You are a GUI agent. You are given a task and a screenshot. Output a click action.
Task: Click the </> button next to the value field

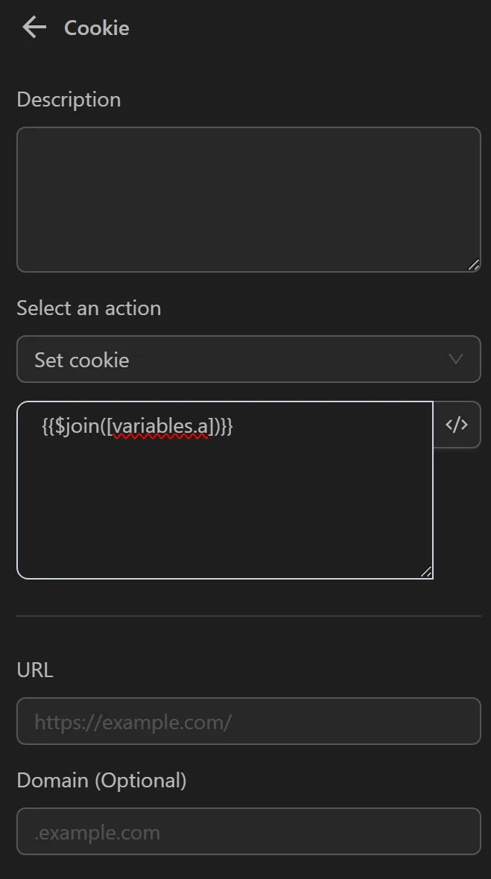(457, 425)
